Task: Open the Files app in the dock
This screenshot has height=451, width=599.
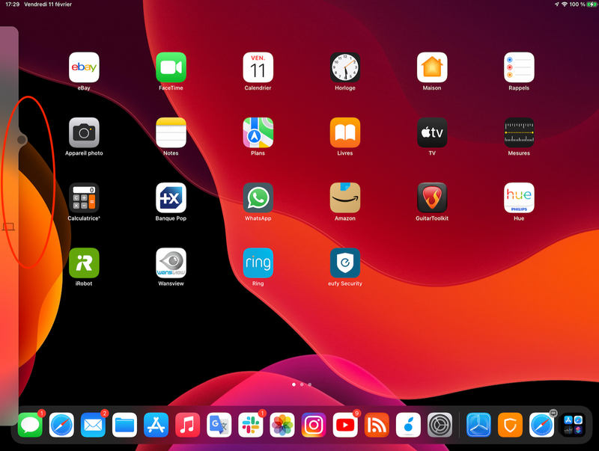Action: (124, 425)
